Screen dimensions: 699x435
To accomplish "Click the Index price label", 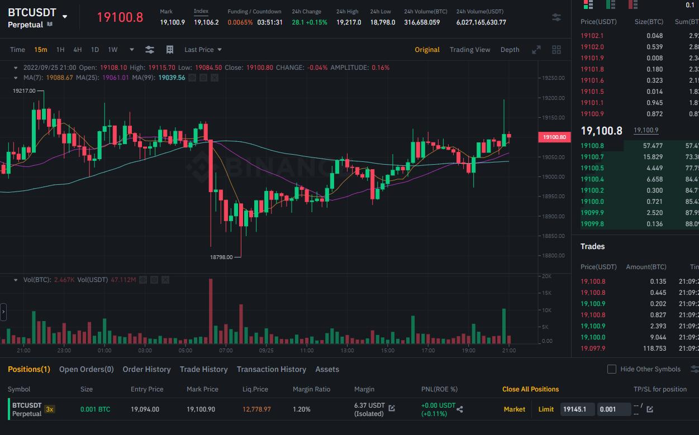I will [201, 11].
